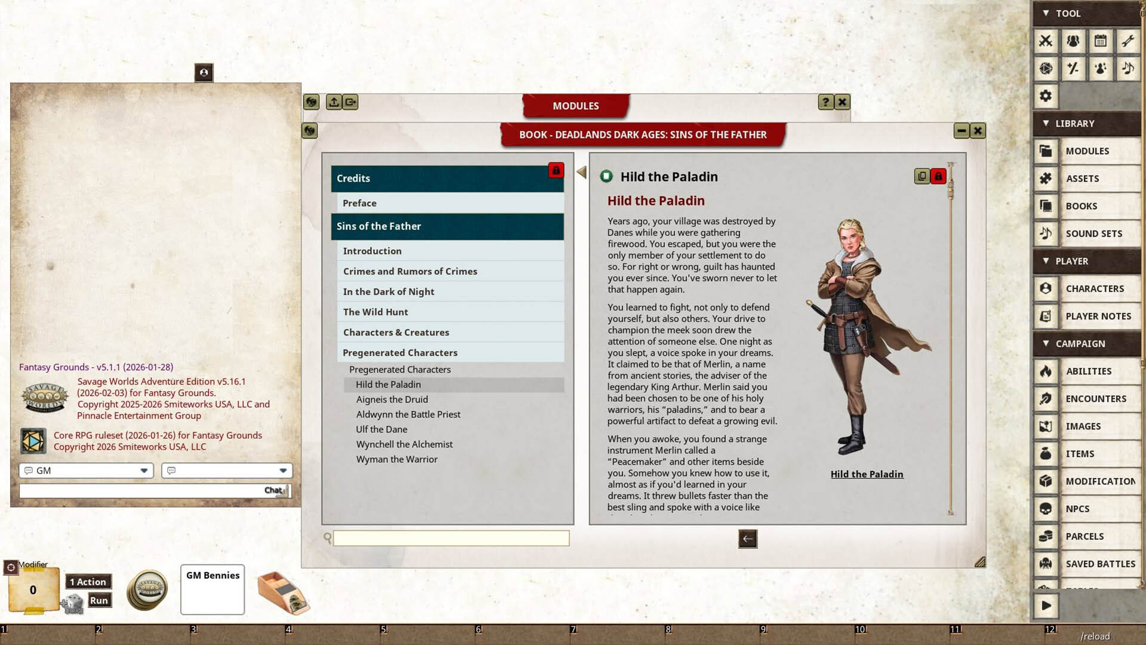Click the wrench icon in the Tool panel
This screenshot has width=1146, height=645.
coord(1128,42)
